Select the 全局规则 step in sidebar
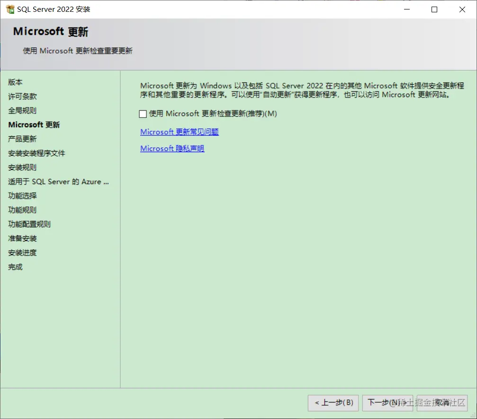 point(22,110)
